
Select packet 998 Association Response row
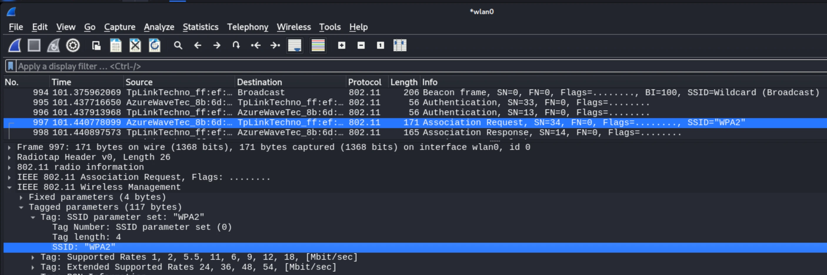point(415,132)
